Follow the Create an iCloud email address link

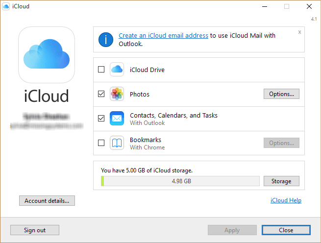tap(163, 36)
